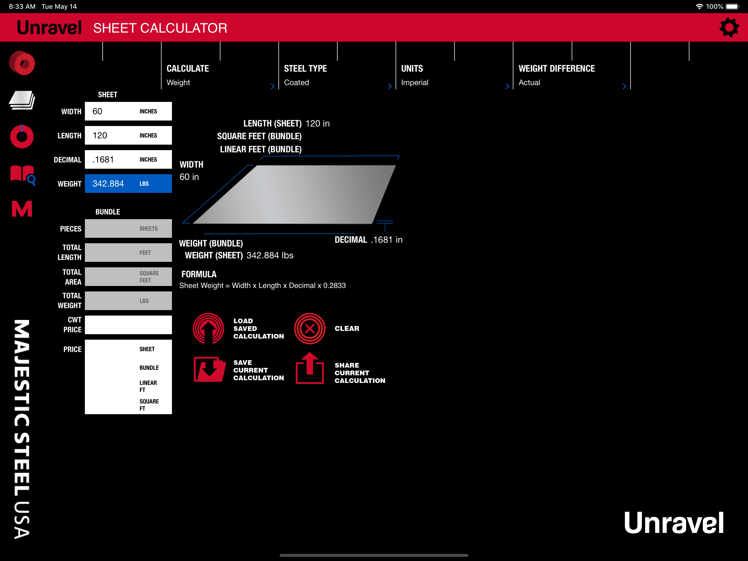Click the 'LINEAR FEET (BUNDLE)' label
This screenshot has width=748, height=561.
click(261, 149)
